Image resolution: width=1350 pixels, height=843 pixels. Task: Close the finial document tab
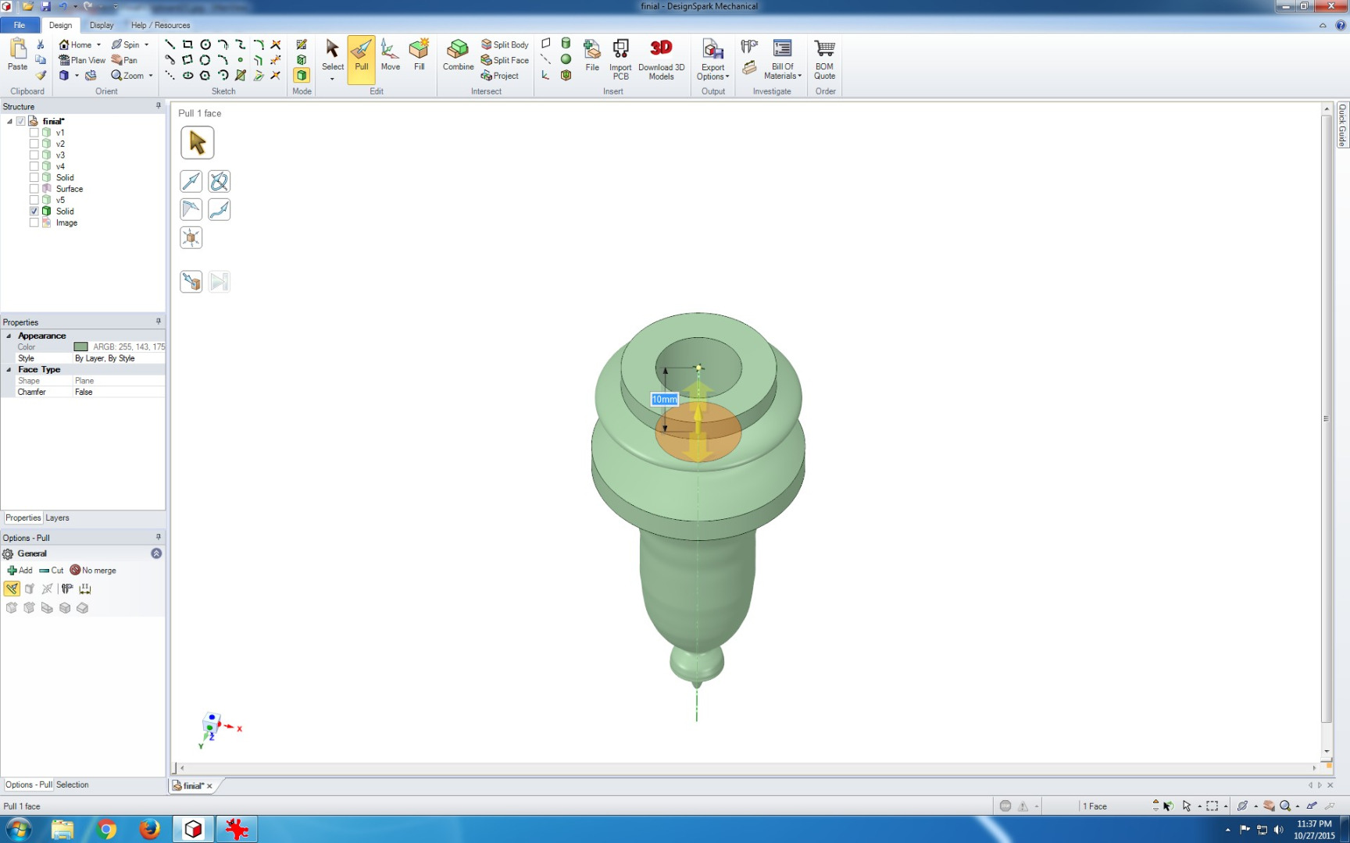(209, 786)
